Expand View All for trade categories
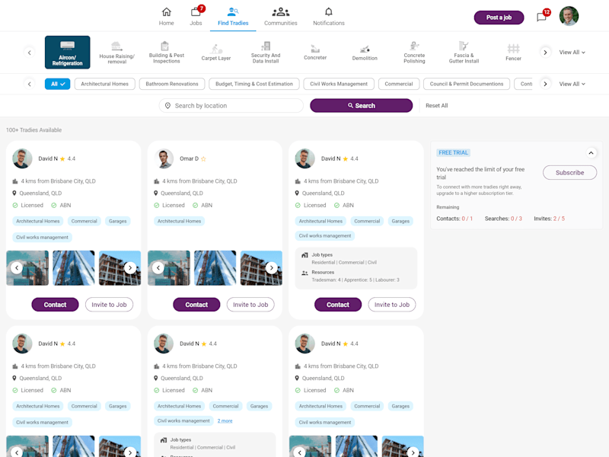This screenshot has width=609, height=457. (x=572, y=53)
